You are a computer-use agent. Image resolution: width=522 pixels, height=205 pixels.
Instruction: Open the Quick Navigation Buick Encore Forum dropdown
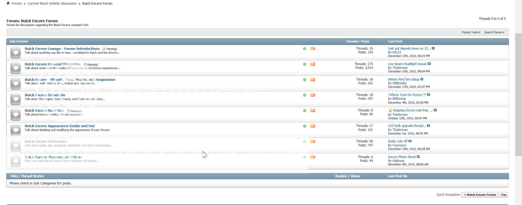pos(480,195)
